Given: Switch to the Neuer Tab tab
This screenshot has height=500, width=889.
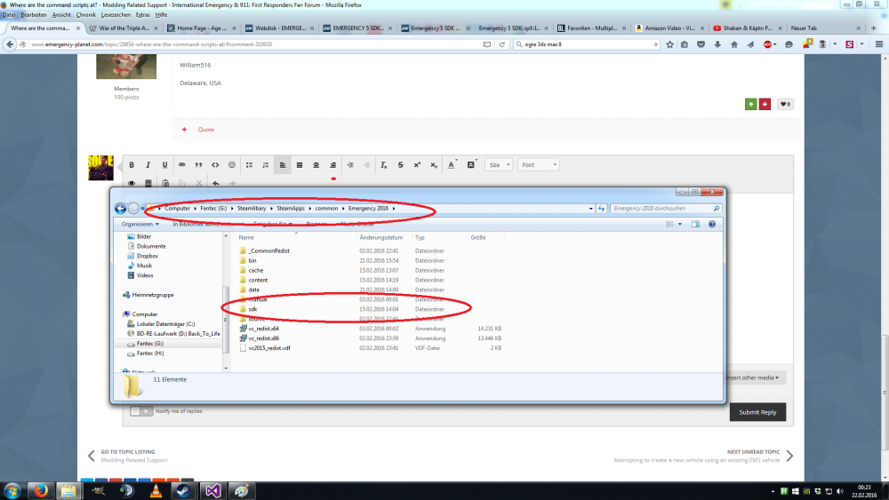Looking at the screenshot, I should coord(824,28).
